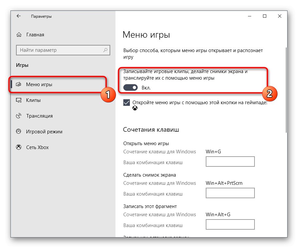
Task: Go to the Игровой режим section
Action: 44,132
